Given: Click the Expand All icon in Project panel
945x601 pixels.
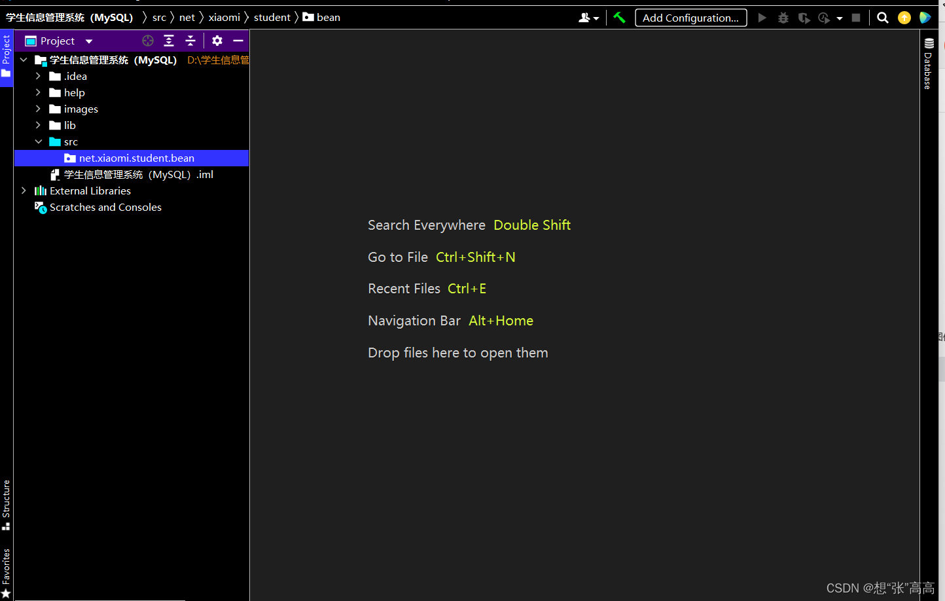Looking at the screenshot, I should 169,41.
